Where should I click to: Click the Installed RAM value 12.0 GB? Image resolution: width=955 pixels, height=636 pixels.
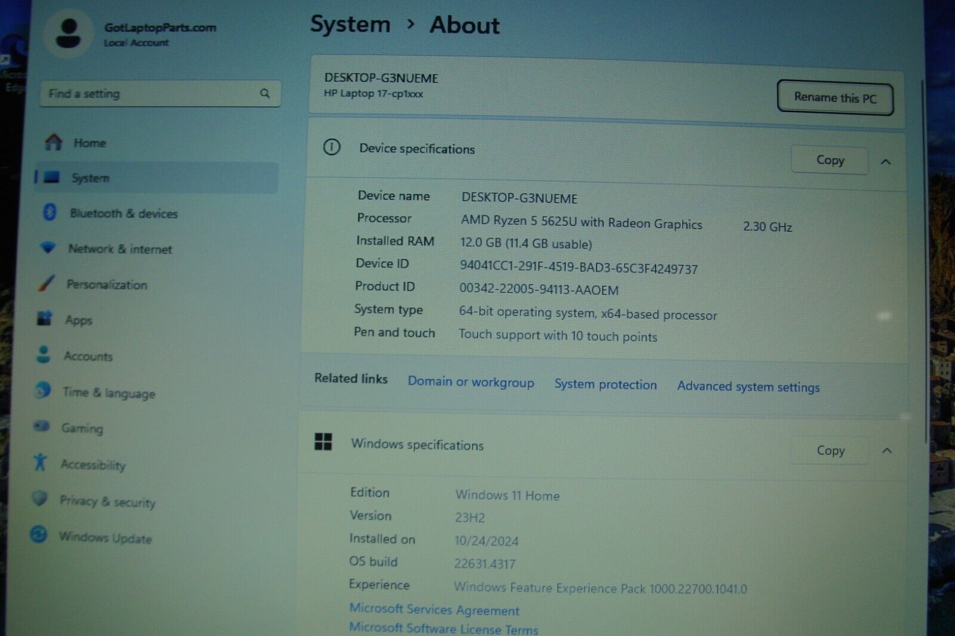(526, 243)
